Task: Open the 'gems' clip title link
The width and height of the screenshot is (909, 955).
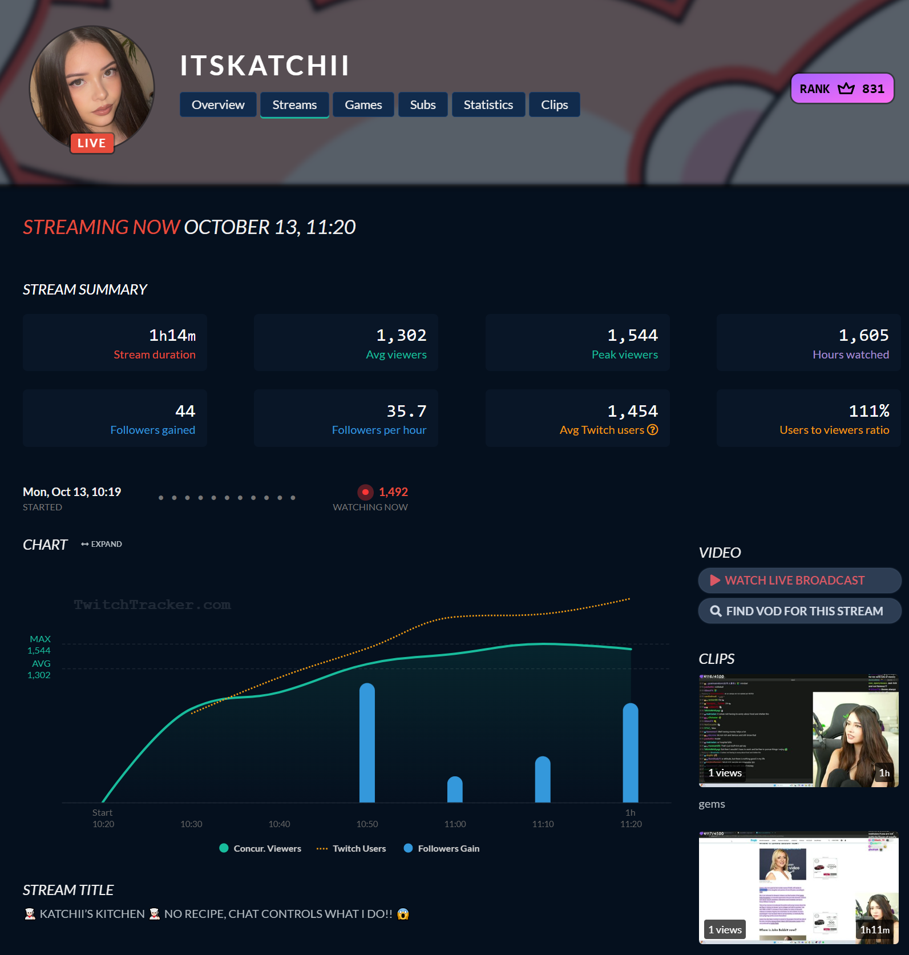Action: [712, 804]
